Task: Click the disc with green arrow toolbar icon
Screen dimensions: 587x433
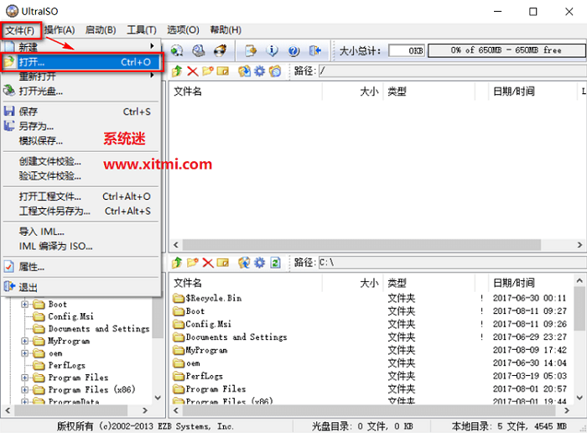Action: click(177, 50)
